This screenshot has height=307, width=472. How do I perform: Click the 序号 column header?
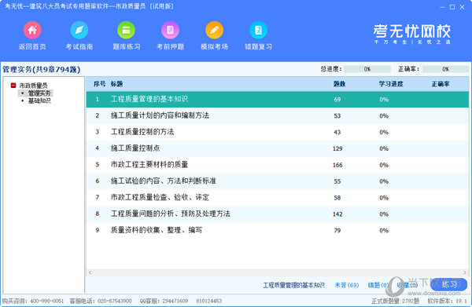(99, 84)
